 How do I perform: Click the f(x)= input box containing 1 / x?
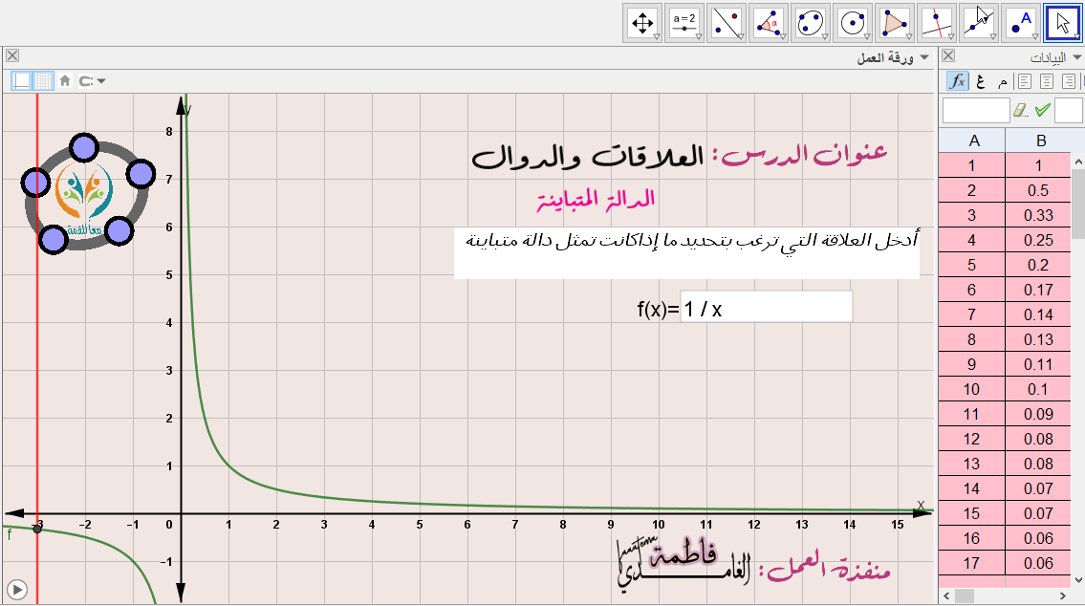[x=766, y=307]
